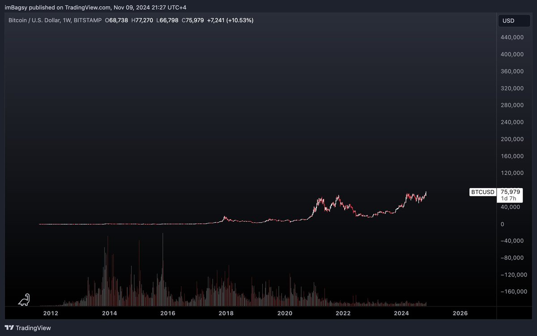
Task: Click the 0 price scale label
Action: [x=503, y=224]
